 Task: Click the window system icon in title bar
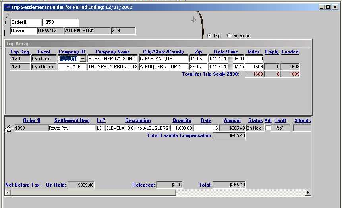coord(8,7)
